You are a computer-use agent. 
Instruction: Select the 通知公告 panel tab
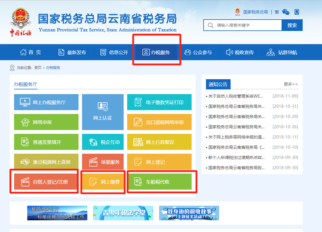218,84
